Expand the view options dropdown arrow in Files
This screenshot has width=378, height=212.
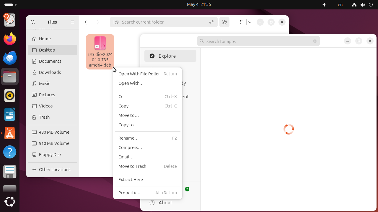coord(250,22)
